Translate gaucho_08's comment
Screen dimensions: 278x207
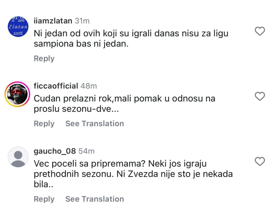click(94, 199)
